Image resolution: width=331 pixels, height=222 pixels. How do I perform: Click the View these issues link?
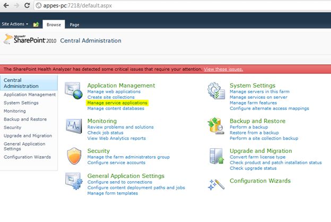tap(223, 69)
